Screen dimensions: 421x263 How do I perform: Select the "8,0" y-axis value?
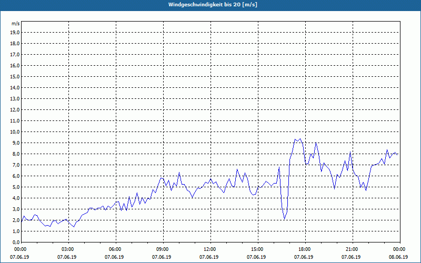click(16, 154)
